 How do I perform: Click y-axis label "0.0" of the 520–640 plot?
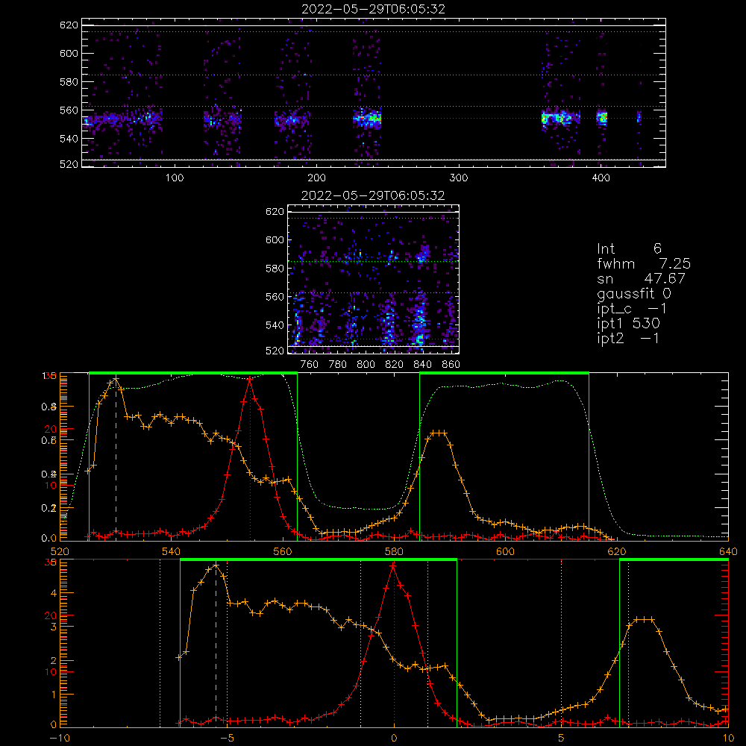tap(49, 538)
